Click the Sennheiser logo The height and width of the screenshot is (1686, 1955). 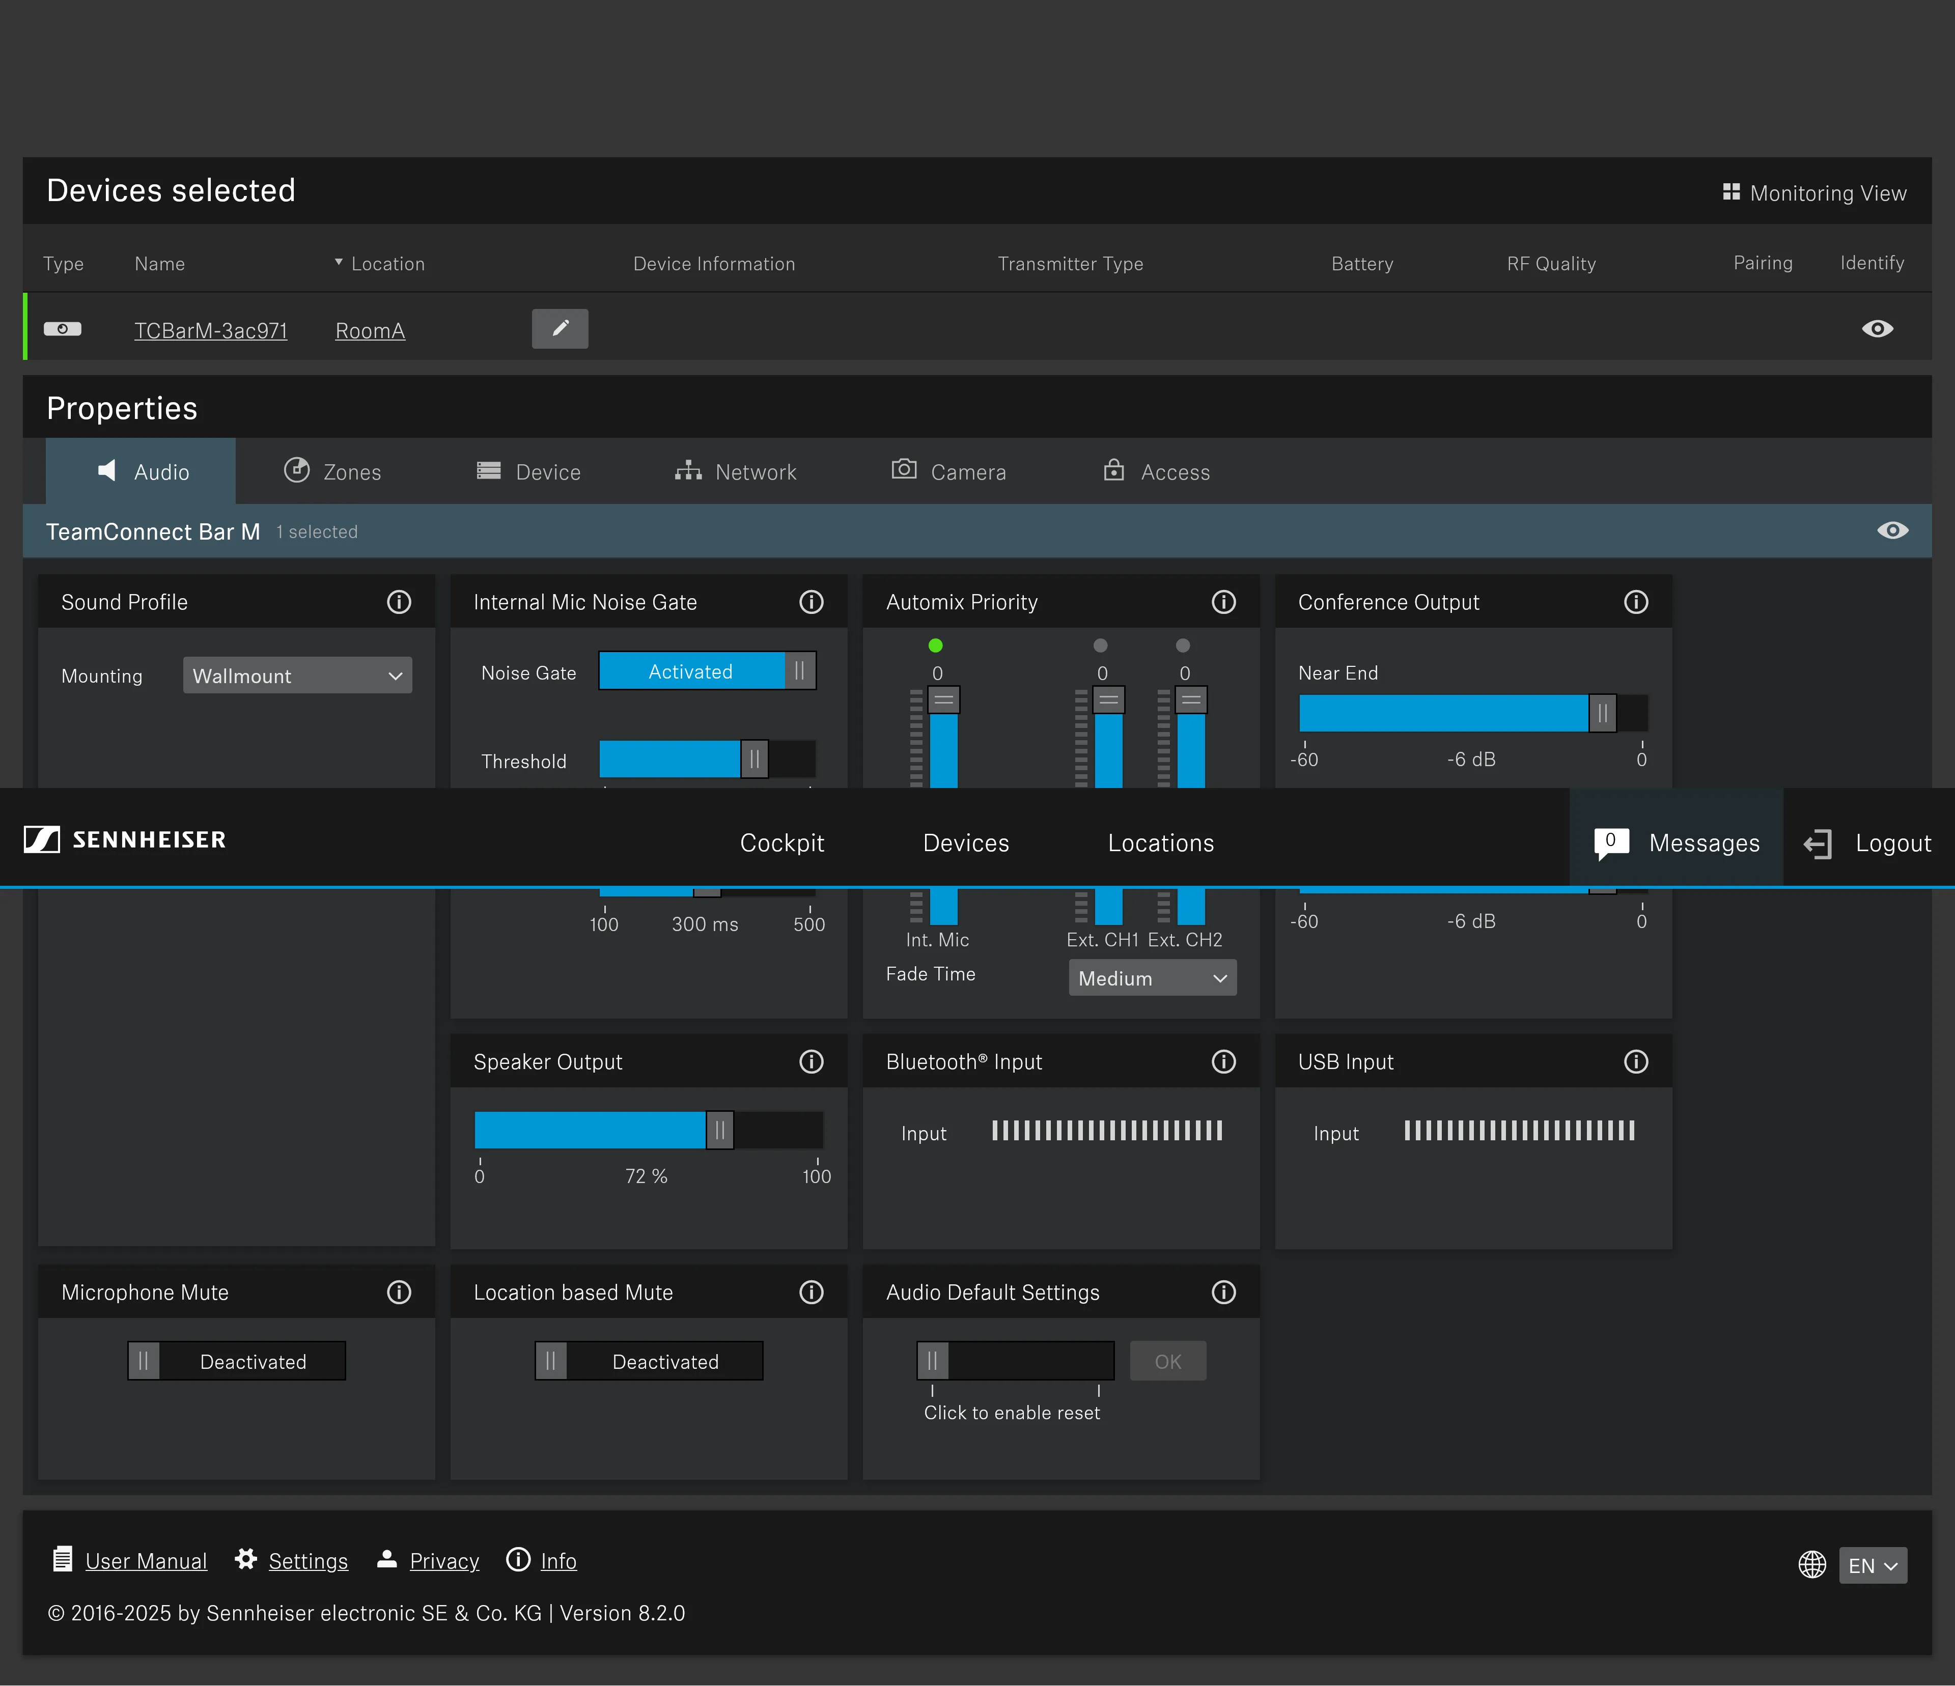coord(125,840)
